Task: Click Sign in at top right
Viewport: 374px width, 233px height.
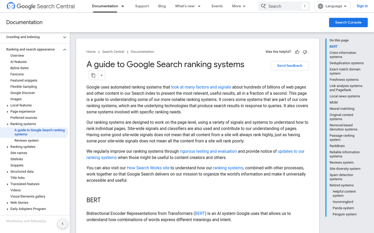Action: pyautogui.click(x=362, y=6)
